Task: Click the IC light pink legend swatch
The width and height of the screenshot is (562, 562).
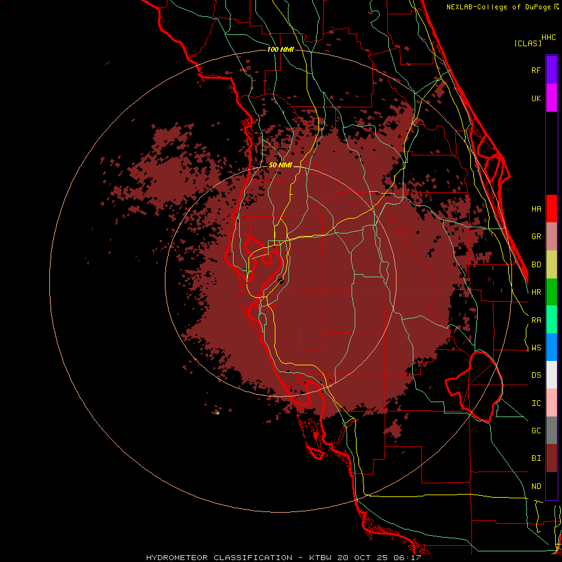Action: pyautogui.click(x=551, y=403)
